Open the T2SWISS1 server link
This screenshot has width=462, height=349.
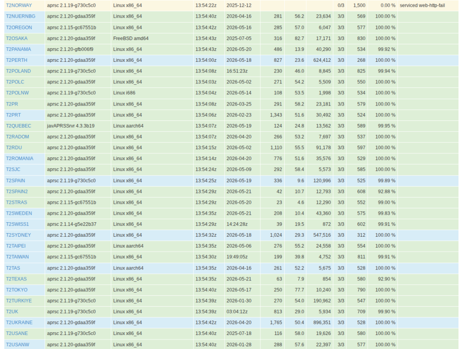[18, 224]
